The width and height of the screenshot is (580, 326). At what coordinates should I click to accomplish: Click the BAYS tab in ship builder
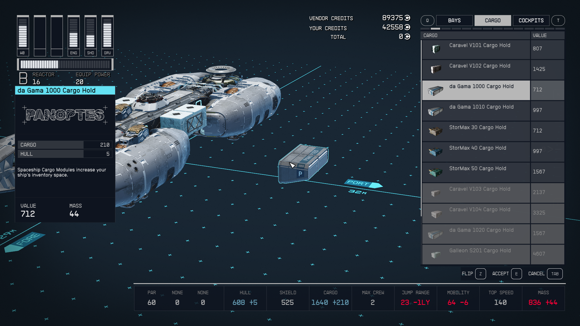(453, 20)
